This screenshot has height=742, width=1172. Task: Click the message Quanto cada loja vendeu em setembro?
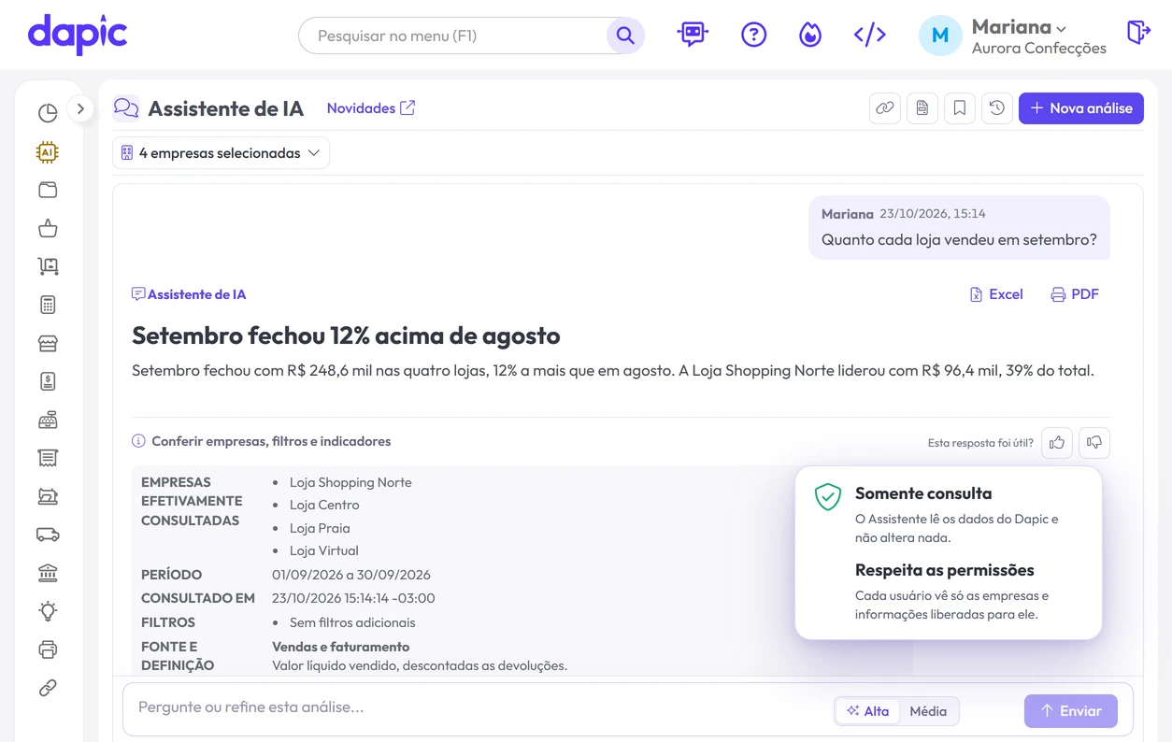(959, 239)
